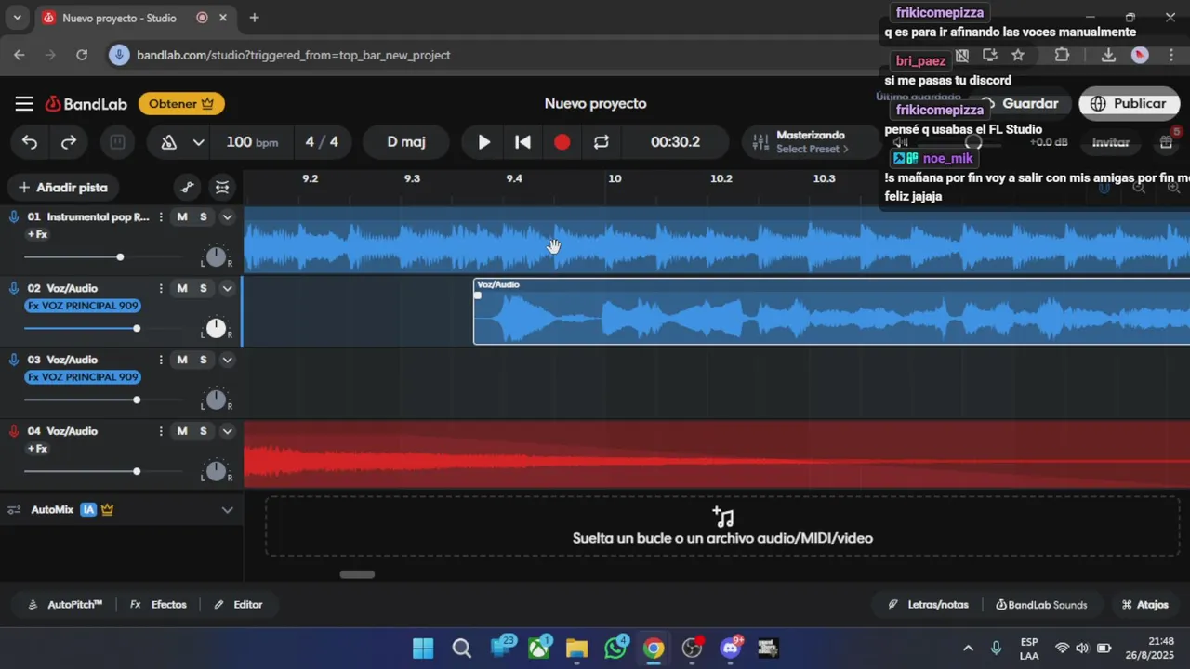Solo track 02 Voz/Audio

204,288
